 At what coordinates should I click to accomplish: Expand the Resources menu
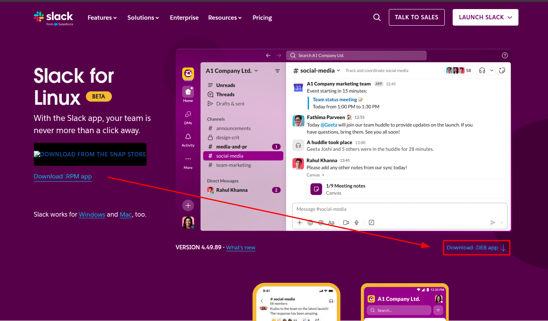pos(225,18)
